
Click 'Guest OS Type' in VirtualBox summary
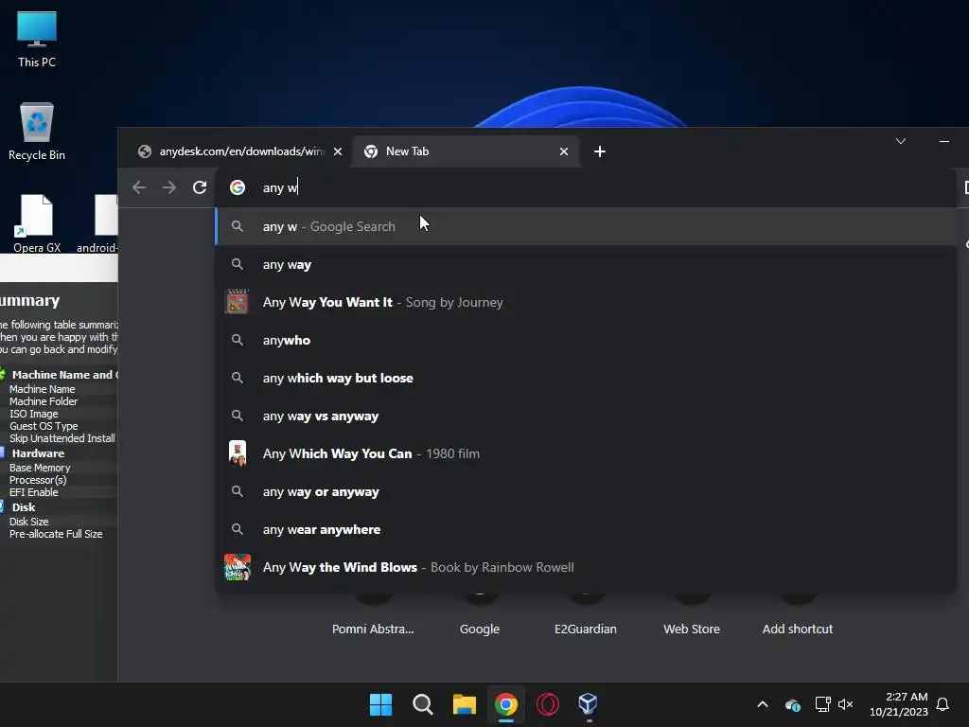[x=44, y=426]
